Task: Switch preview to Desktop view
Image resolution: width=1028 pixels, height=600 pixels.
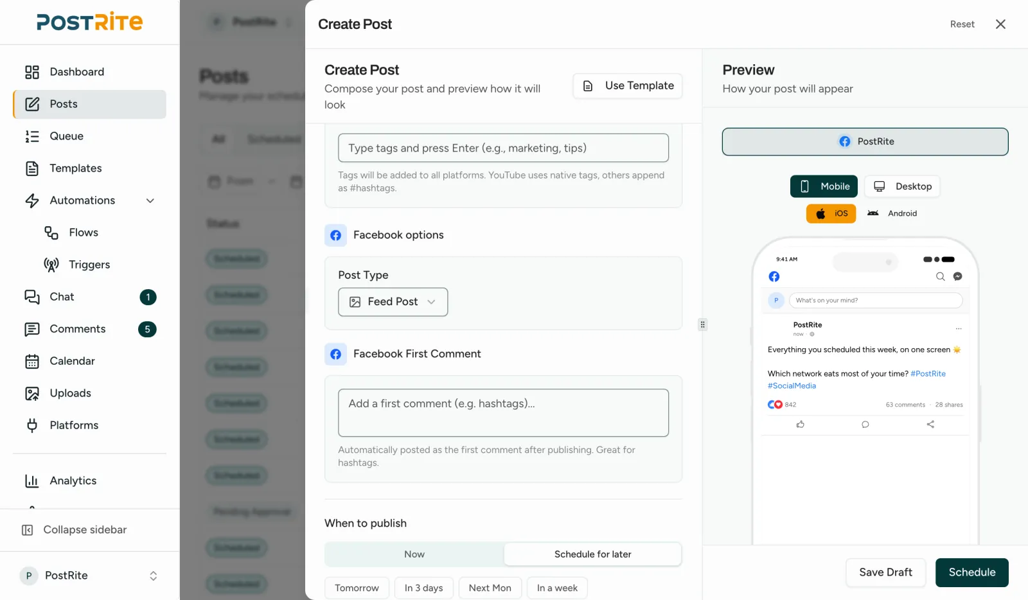Action: (x=902, y=186)
